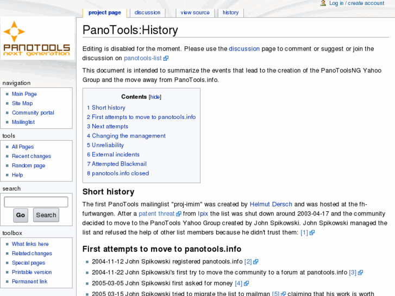Image resolution: width=395 pixels, height=296 pixels.
Task: Open All Pages in tools
Action: [x=23, y=147]
